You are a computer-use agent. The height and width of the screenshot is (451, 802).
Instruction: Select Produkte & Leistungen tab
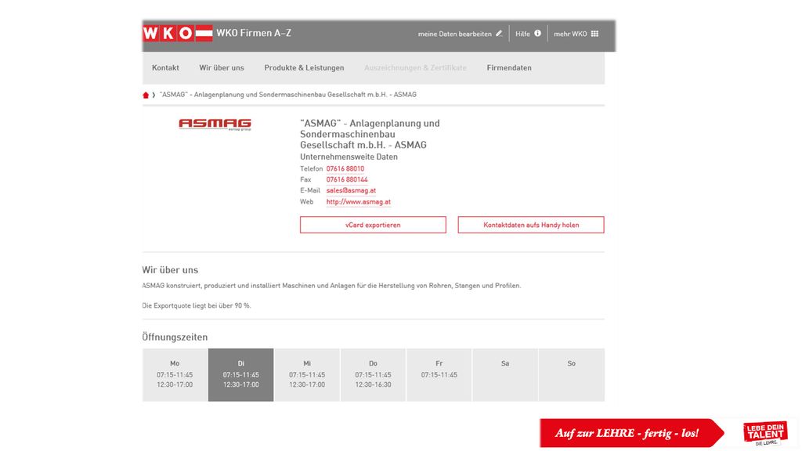pyautogui.click(x=305, y=67)
